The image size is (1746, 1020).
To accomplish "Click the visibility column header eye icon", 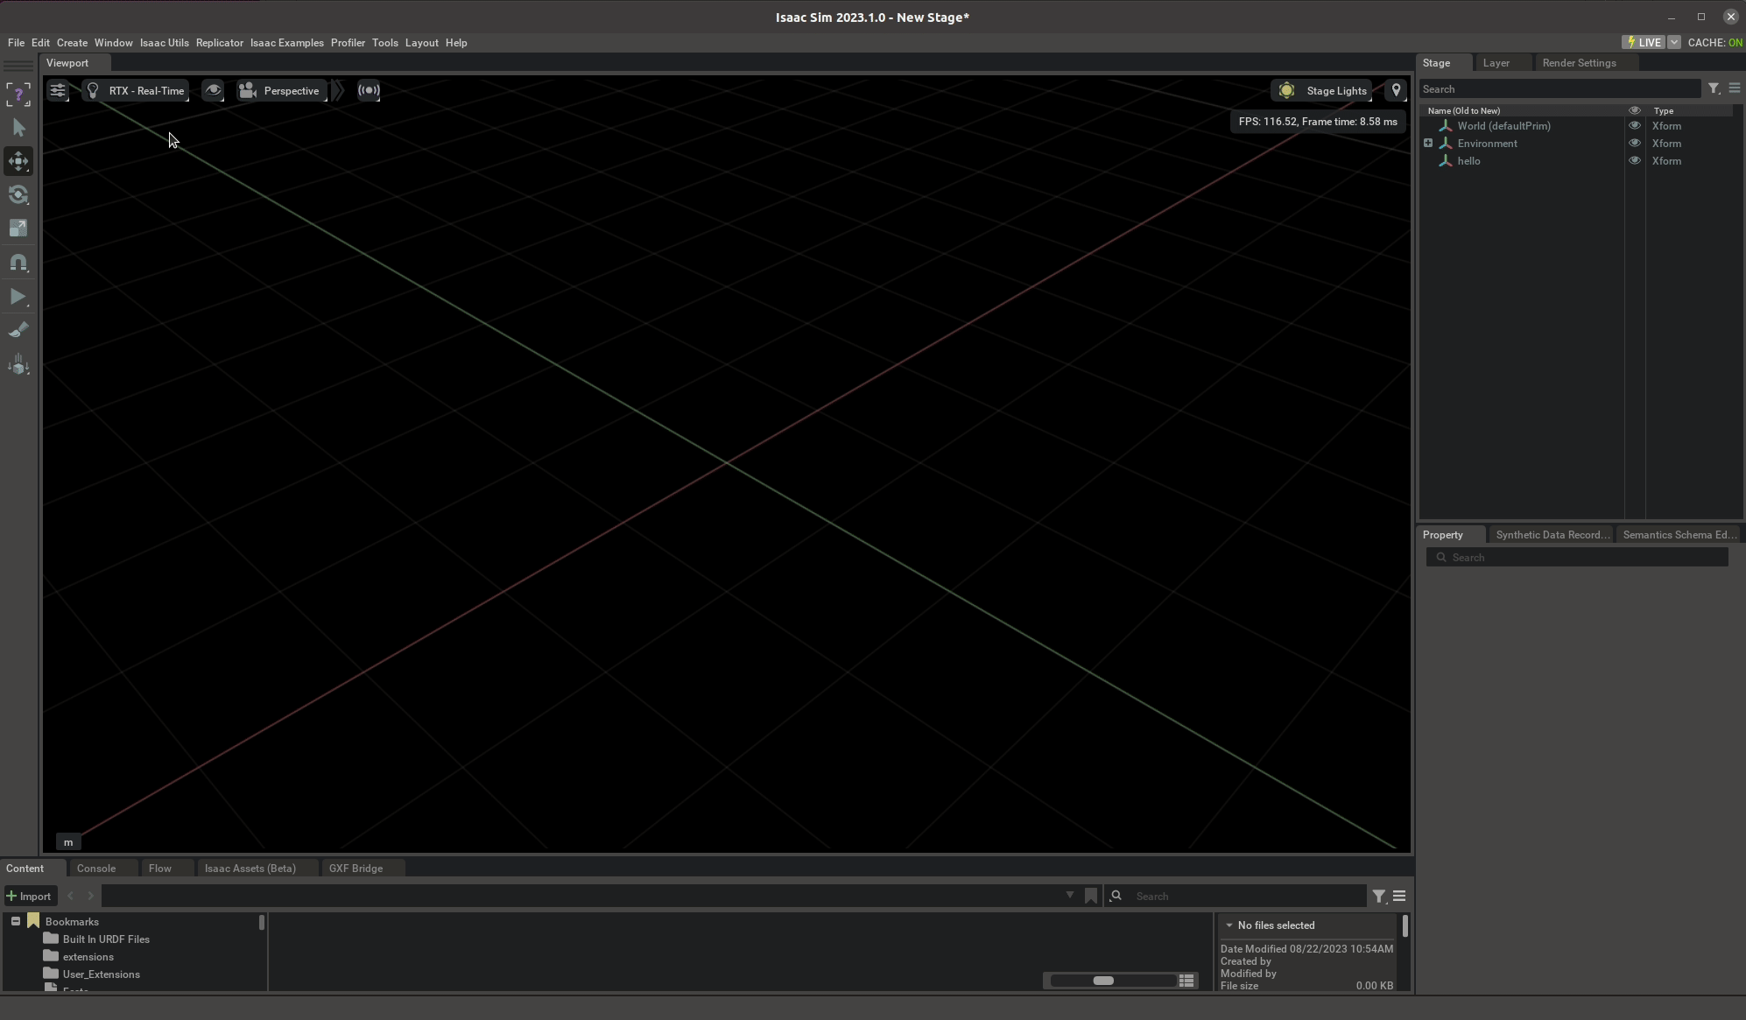I will 1634,110.
